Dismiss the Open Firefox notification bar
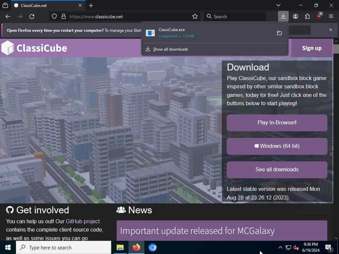The image size is (339, 254). (x=331, y=30)
